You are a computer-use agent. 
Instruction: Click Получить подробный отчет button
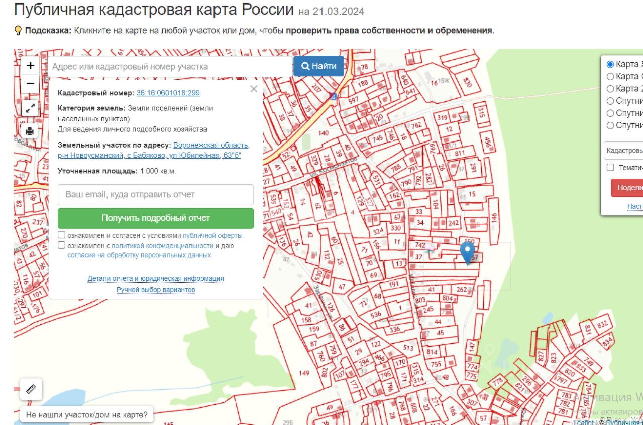pyautogui.click(x=156, y=218)
